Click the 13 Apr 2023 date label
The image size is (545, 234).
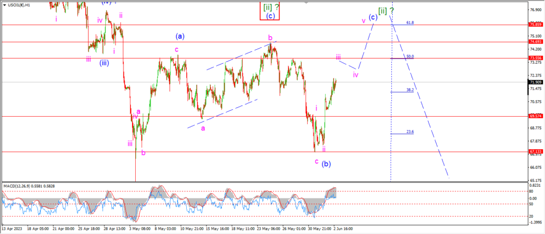(x=12, y=229)
